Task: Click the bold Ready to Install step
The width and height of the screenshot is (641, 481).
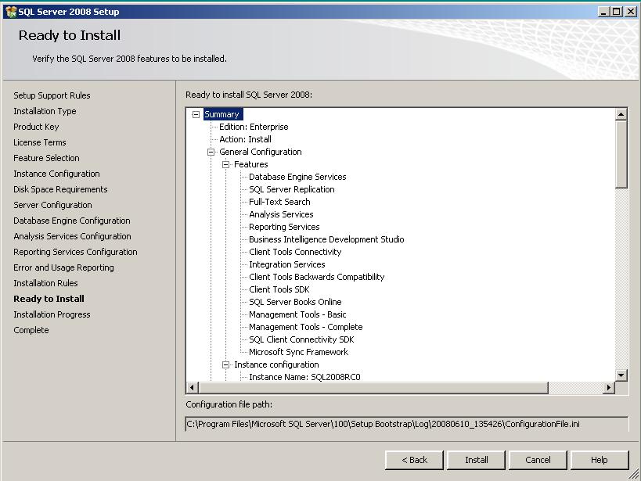Action: (49, 299)
